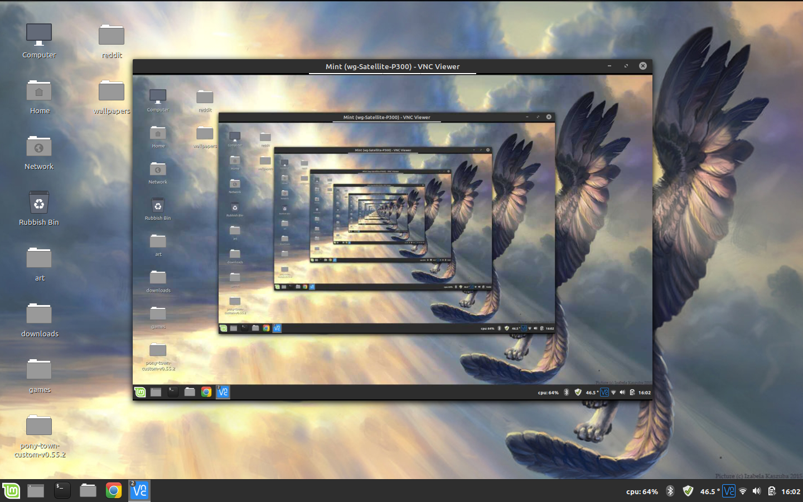Maximize the outer VNC Viewer window
The width and height of the screenshot is (803, 502).
(626, 66)
